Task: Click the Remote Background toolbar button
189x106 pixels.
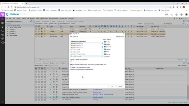Action: (x=64, y=24)
